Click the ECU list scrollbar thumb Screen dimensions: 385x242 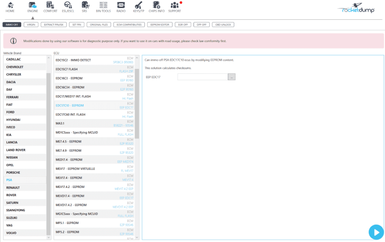coord(137,104)
